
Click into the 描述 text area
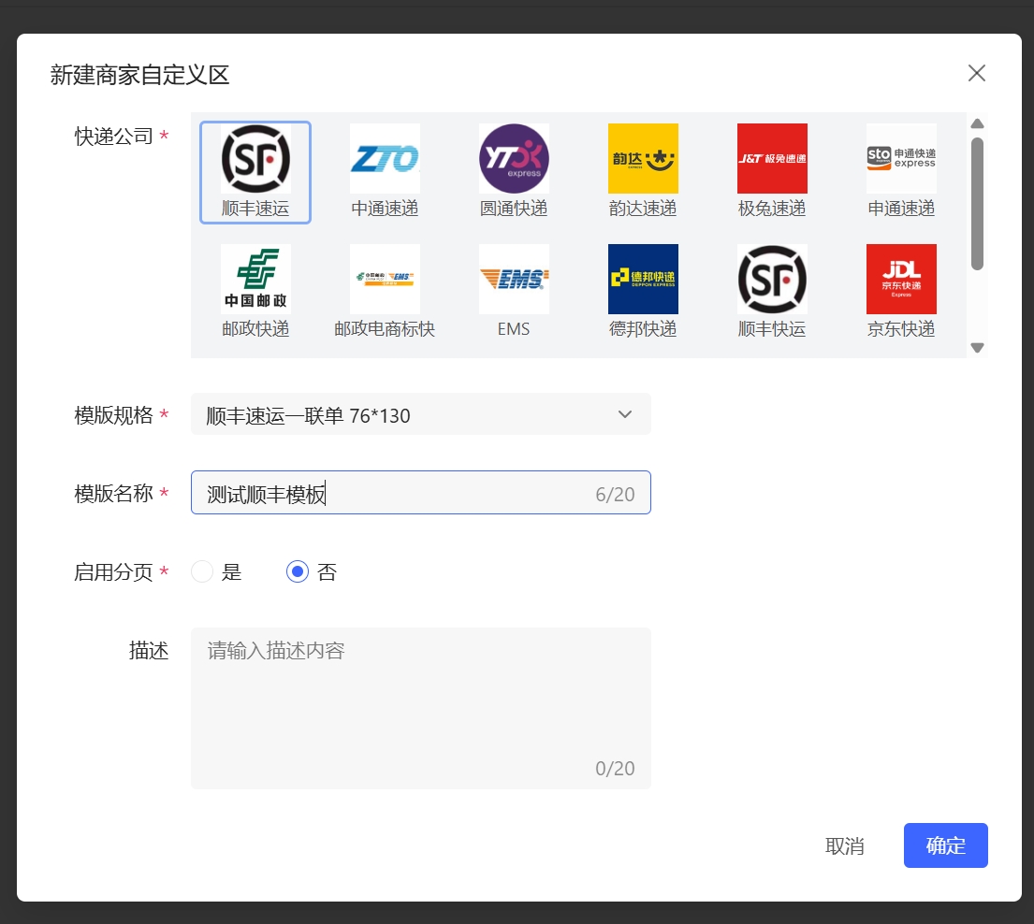(421, 709)
